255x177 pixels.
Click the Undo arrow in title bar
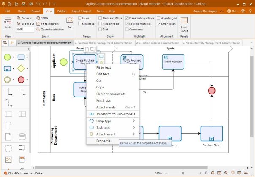(38, 4)
